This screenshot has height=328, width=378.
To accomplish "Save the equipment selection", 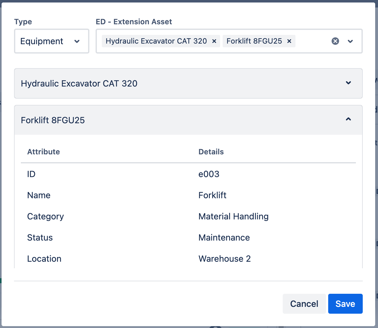I will 345,304.
